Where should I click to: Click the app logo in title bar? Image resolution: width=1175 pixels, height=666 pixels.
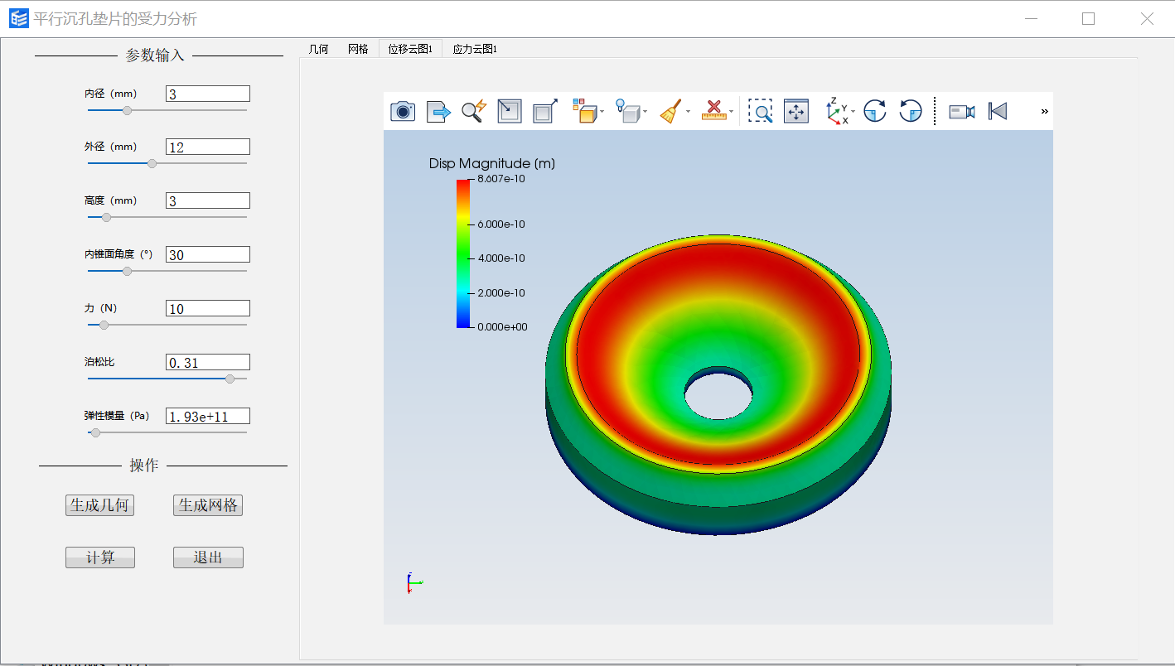(x=18, y=18)
